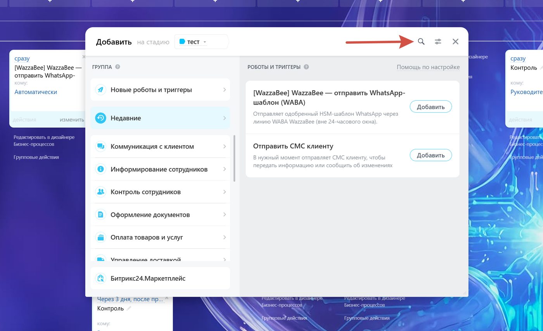This screenshot has height=331, width=543.
Task: Click the Недавние clock icon
Action: coord(100,118)
